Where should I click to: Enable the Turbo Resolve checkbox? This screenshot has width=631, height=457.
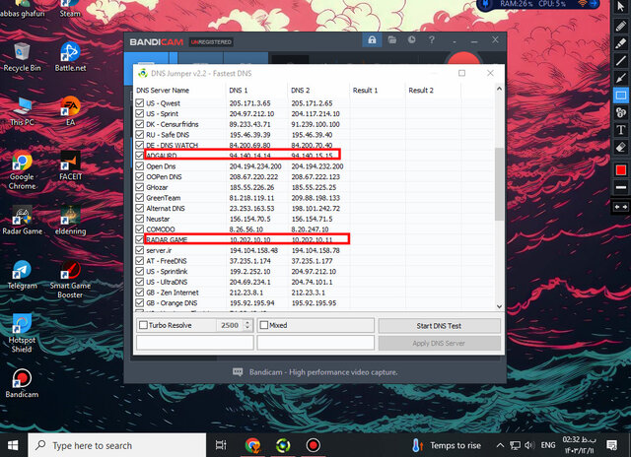pos(144,325)
